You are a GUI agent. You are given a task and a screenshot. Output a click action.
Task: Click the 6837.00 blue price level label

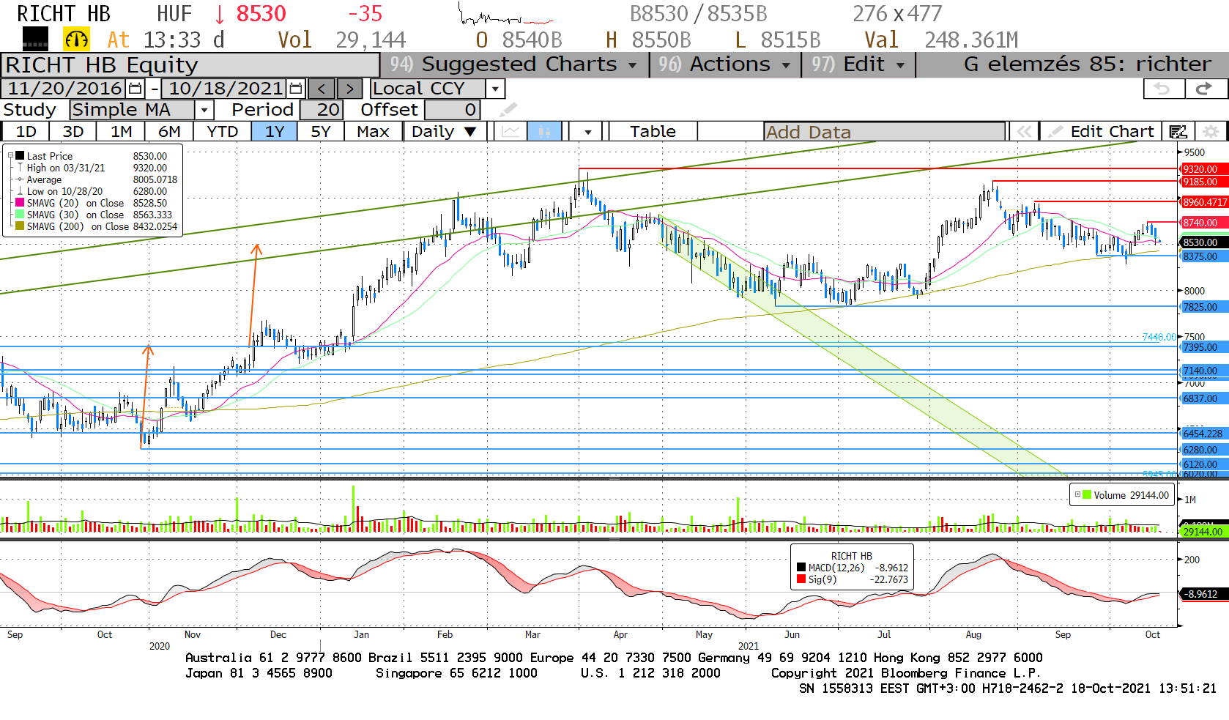click(x=1204, y=398)
